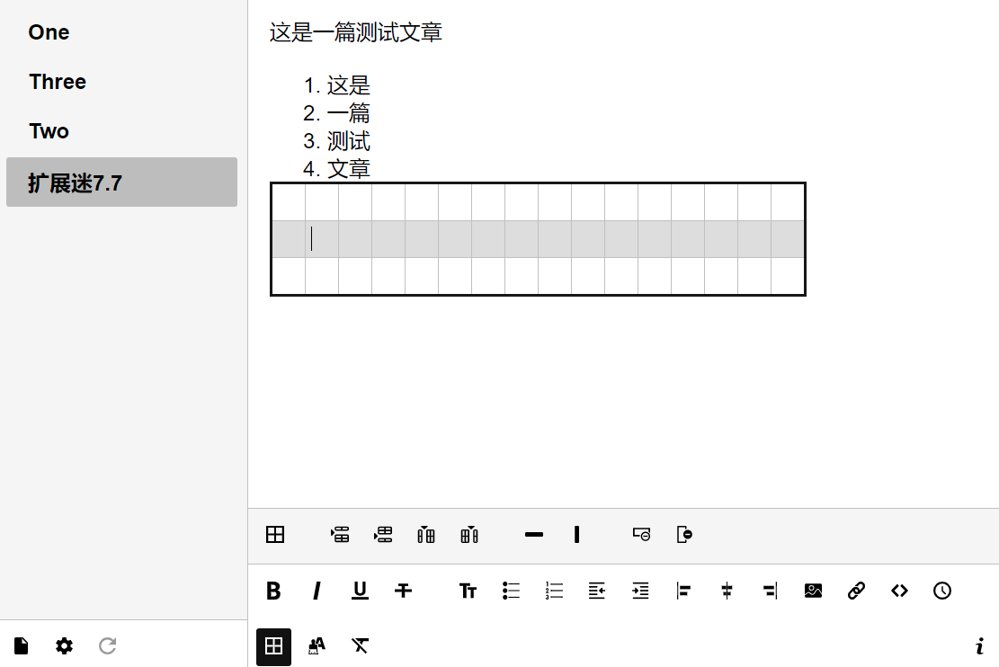This screenshot has height=667, width=999.
Task: Toggle the highlighted table tools button
Action: click(x=274, y=646)
